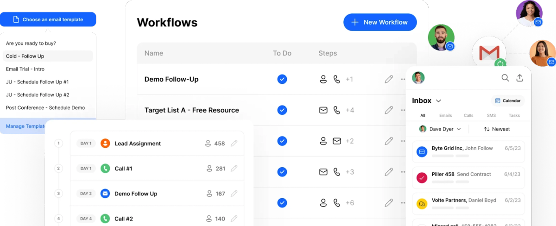556x226 pixels.
Task: Open the Dave Dyer user dropdown
Action: [x=440, y=129]
